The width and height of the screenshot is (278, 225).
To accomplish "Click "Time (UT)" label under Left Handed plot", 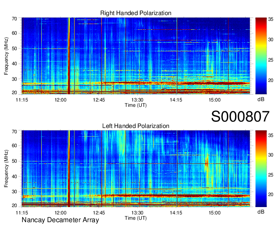I will (x=136, y=218).
